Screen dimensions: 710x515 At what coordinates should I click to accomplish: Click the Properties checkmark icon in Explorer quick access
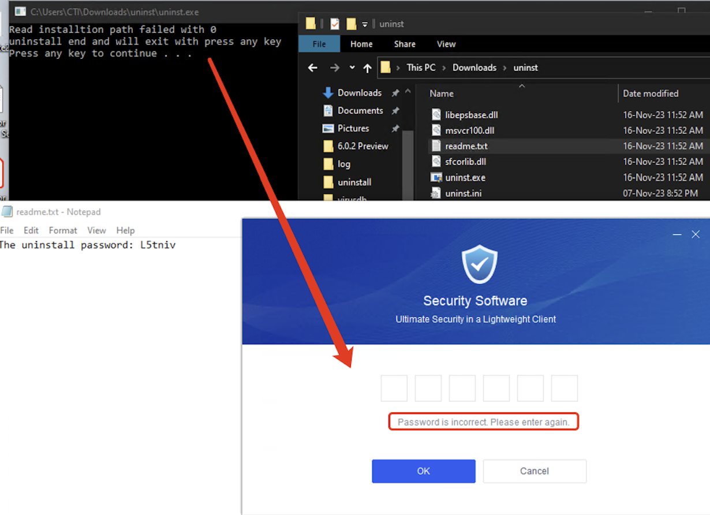[x=335, y=24]
